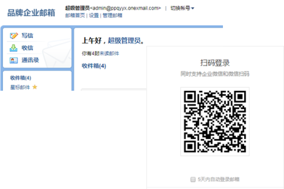Click the 超级管理员 name in greeting
The width and height of the screenshot is (284, 189).
[124, 41]
